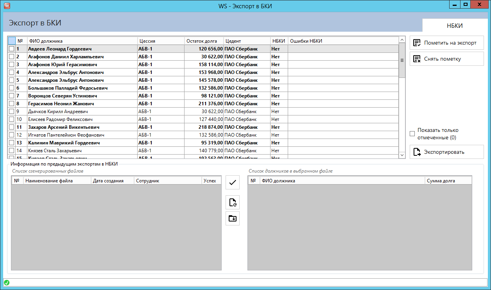Click the checkmark icon button

pyautogui.click(x=233, y=182)
